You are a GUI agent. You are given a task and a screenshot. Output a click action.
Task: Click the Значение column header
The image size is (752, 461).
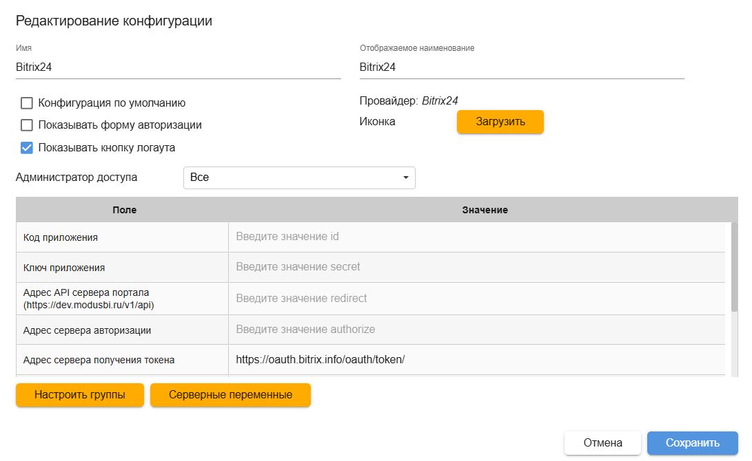[485, 210]
